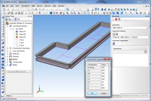Select the Z Axis tree item
The width and height of the screenshot is (151, 101).
[21, 45]
